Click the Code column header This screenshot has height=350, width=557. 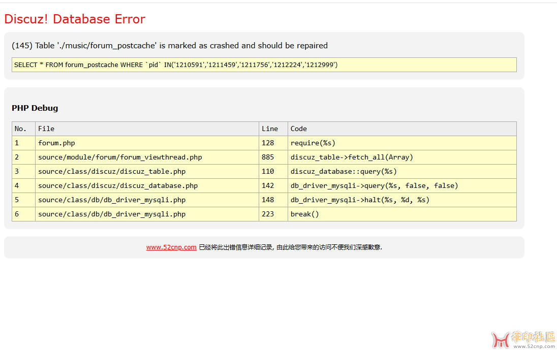402,129
